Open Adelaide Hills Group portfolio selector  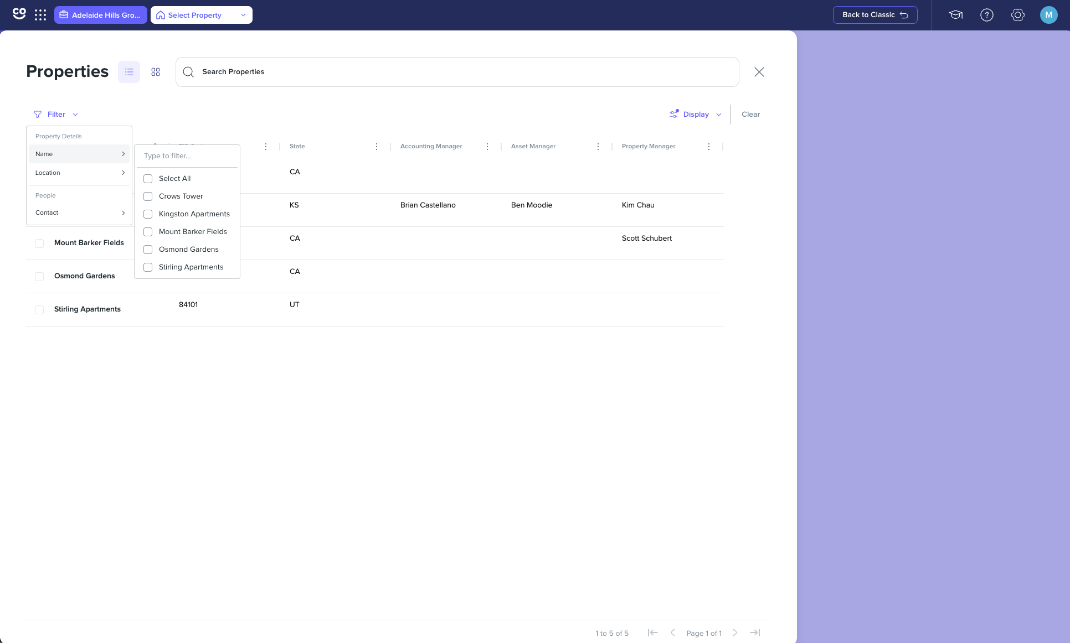coord(101,15)
